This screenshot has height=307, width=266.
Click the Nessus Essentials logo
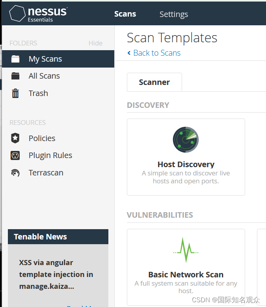pyautogui.click(x=38, y=14)
